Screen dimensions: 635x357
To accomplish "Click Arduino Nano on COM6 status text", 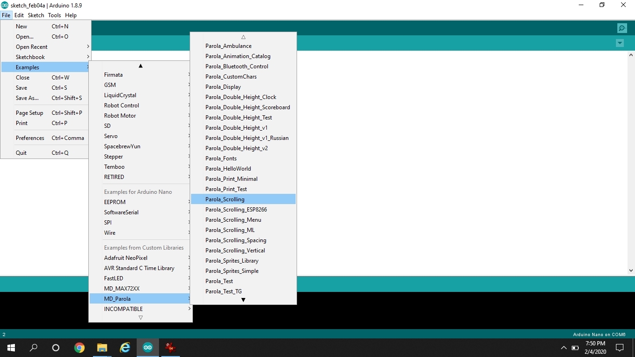I will point(599,335).
